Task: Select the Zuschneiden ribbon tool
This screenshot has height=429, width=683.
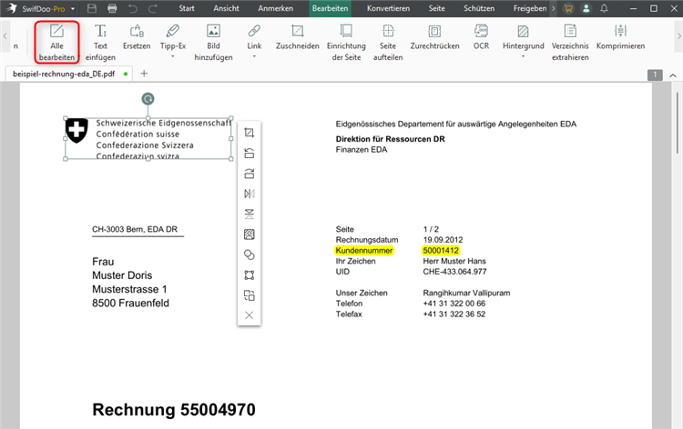Action: pos(297,37)
